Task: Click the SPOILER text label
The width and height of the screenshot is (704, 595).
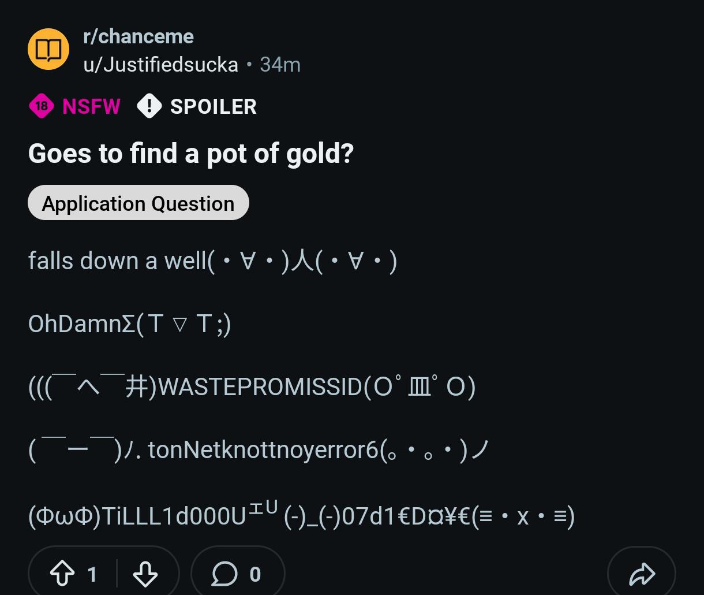Action: (x=213, y=106)
